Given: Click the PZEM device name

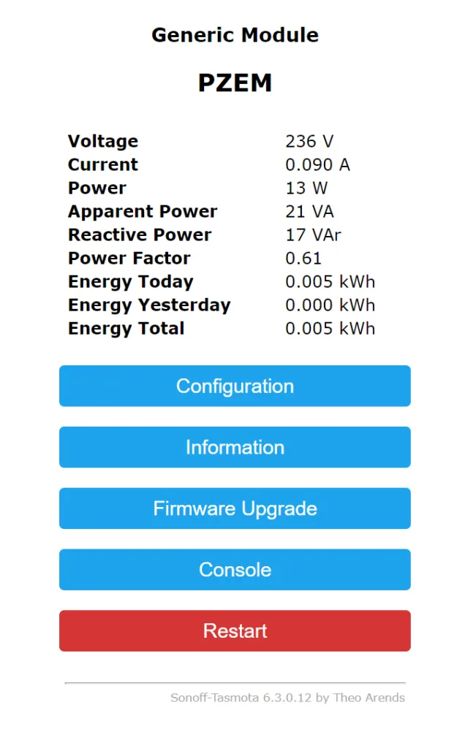Looking at the screenshot, I should click(x=234, y=83).
